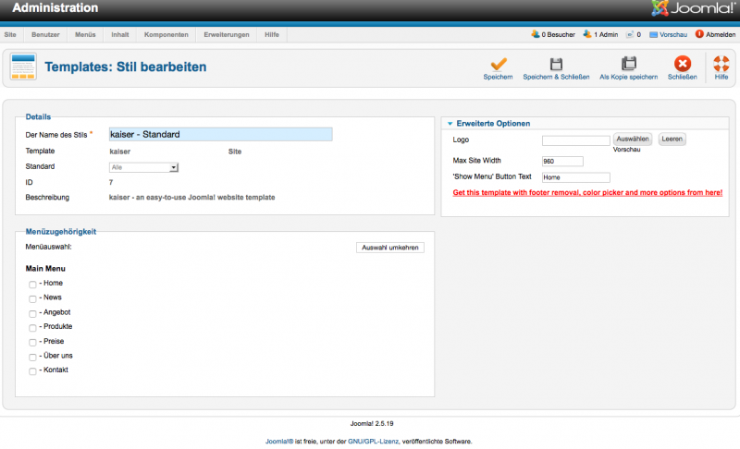Check the News menu item checkbox
Screen dimensions: 740x449
coord(32,298)
